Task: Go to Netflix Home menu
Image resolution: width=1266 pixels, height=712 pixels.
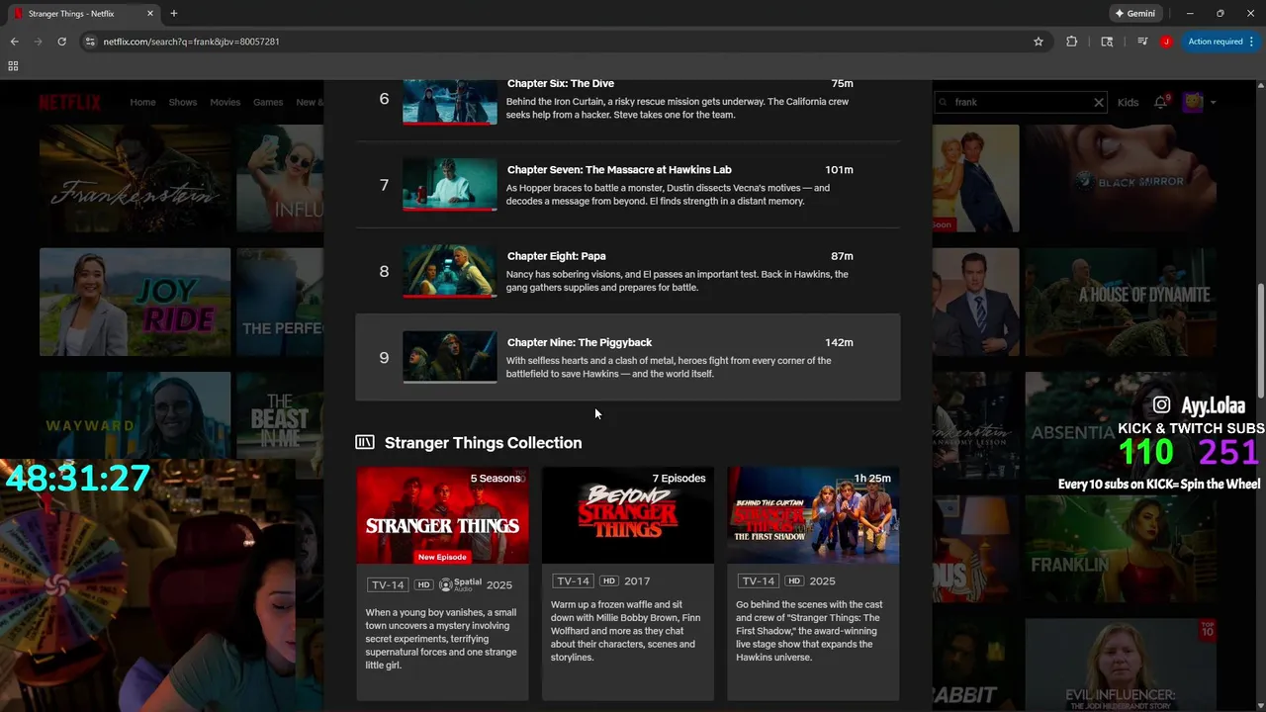Action: 142,102
